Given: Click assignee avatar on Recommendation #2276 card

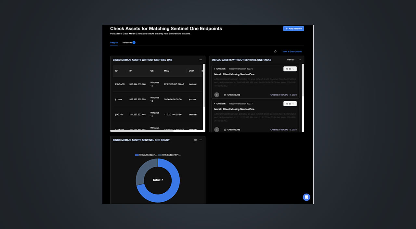Looking at the screenshot, I should point(217,95).
